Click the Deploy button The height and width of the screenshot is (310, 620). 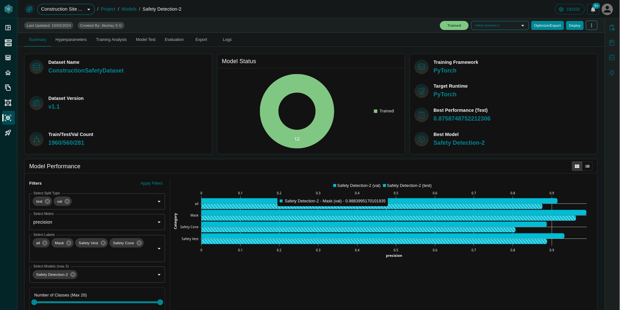coord(575,25)
